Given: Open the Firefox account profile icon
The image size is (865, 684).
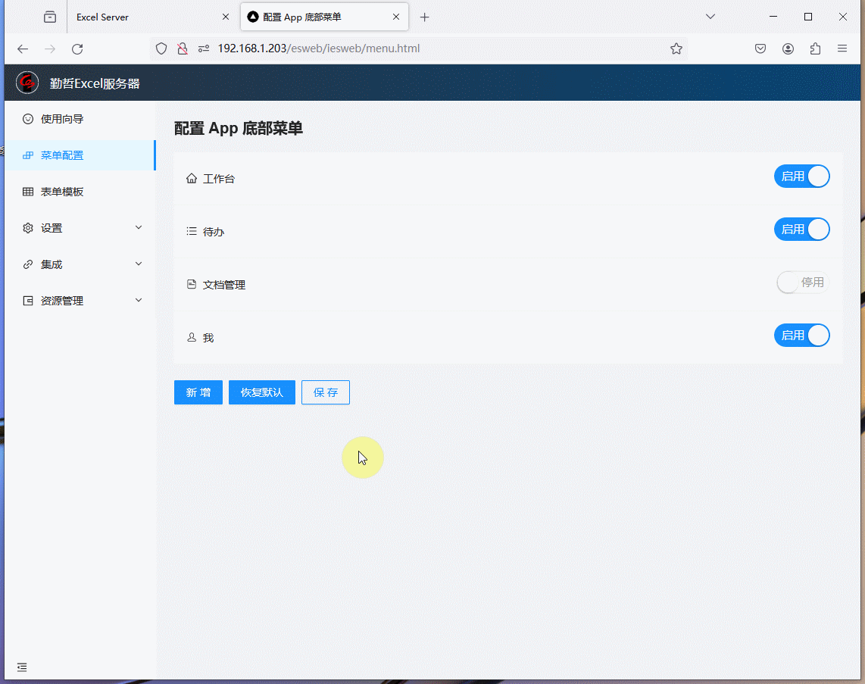Looking at the screenshot, I should [788, 49].
